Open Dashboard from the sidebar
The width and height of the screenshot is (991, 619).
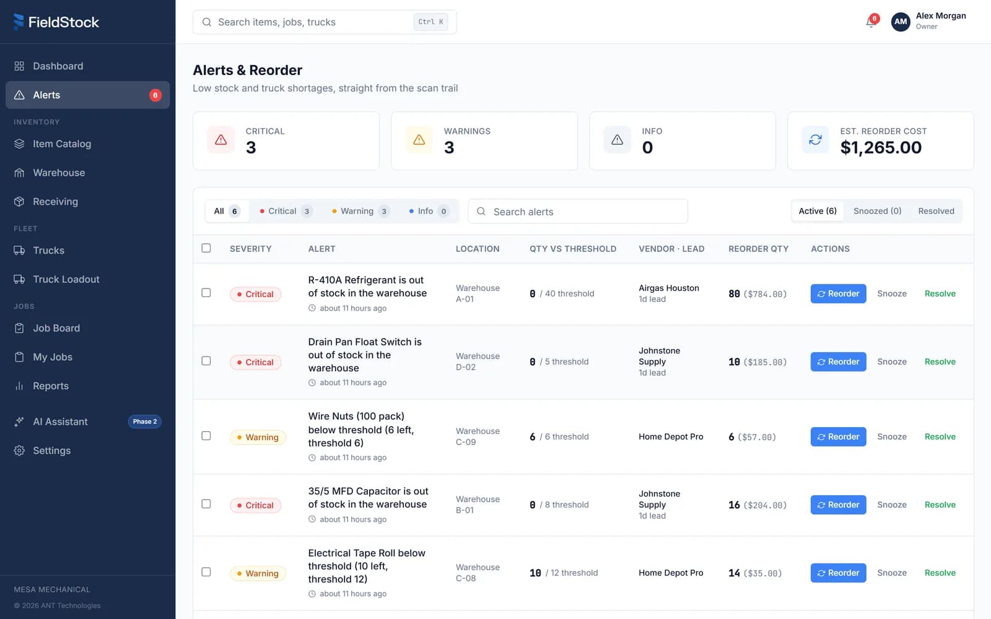(x=87, y=66)
